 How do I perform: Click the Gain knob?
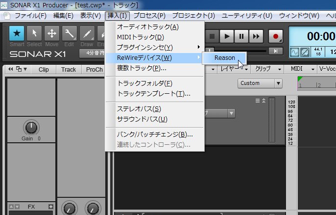point(31,127)
